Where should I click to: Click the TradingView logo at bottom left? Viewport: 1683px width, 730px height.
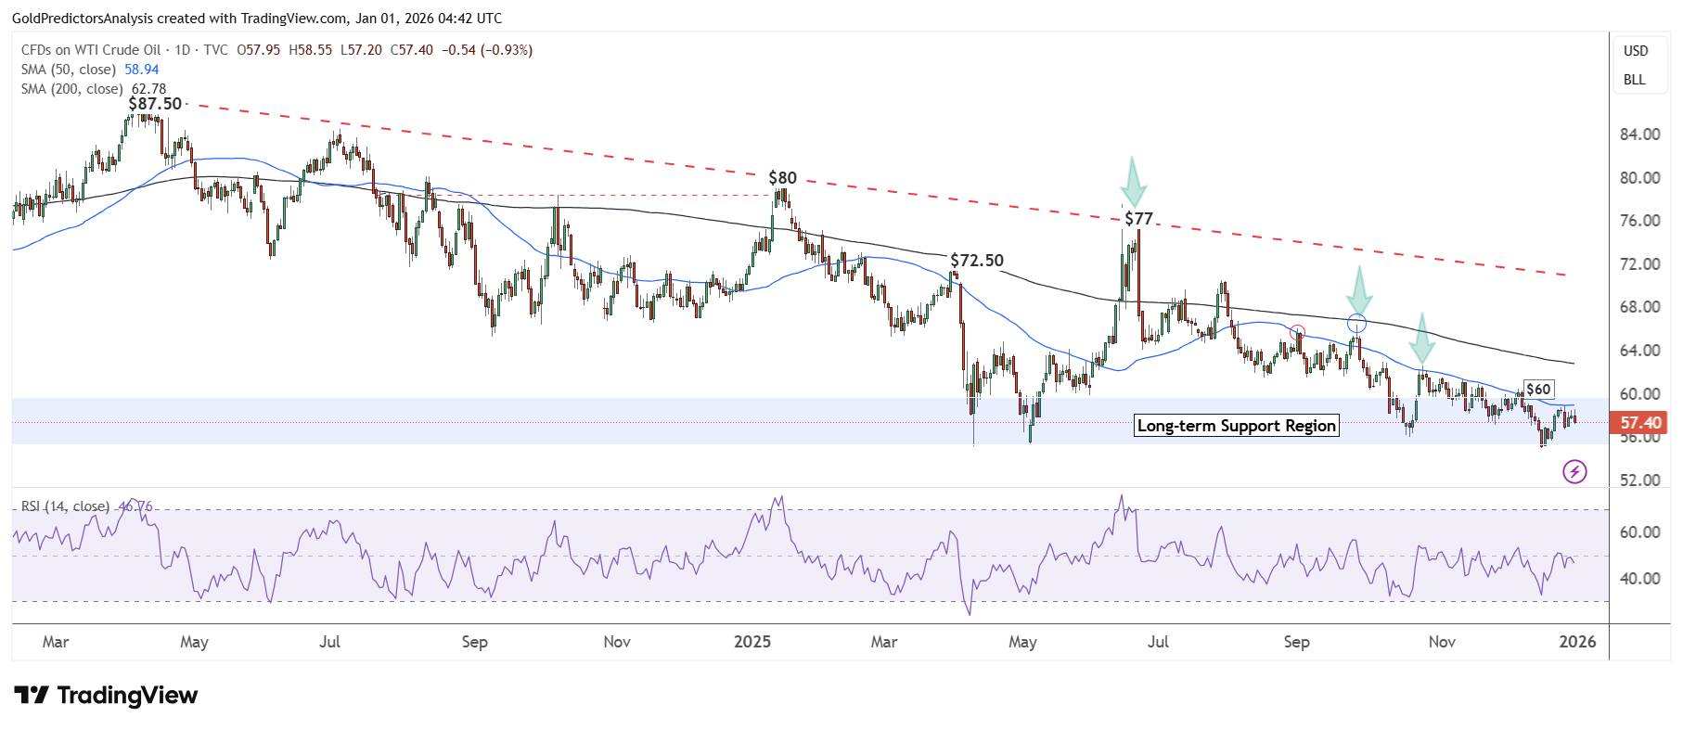point(106,695)
